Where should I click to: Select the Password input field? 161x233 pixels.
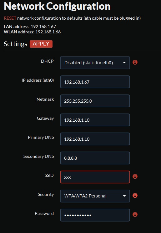pos(95,215)
